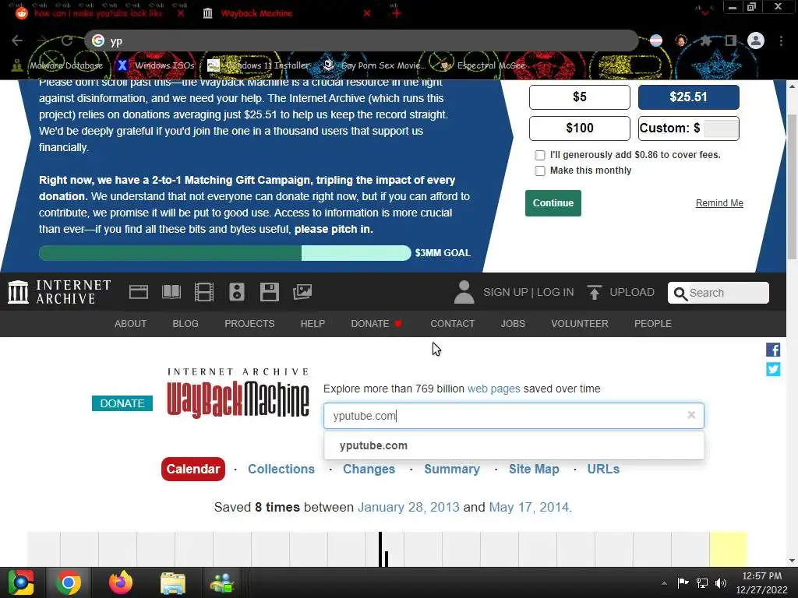Screen dimensions: 798x598
Task: Select the Calendar view tab
Action: click(x=193, y=469)
